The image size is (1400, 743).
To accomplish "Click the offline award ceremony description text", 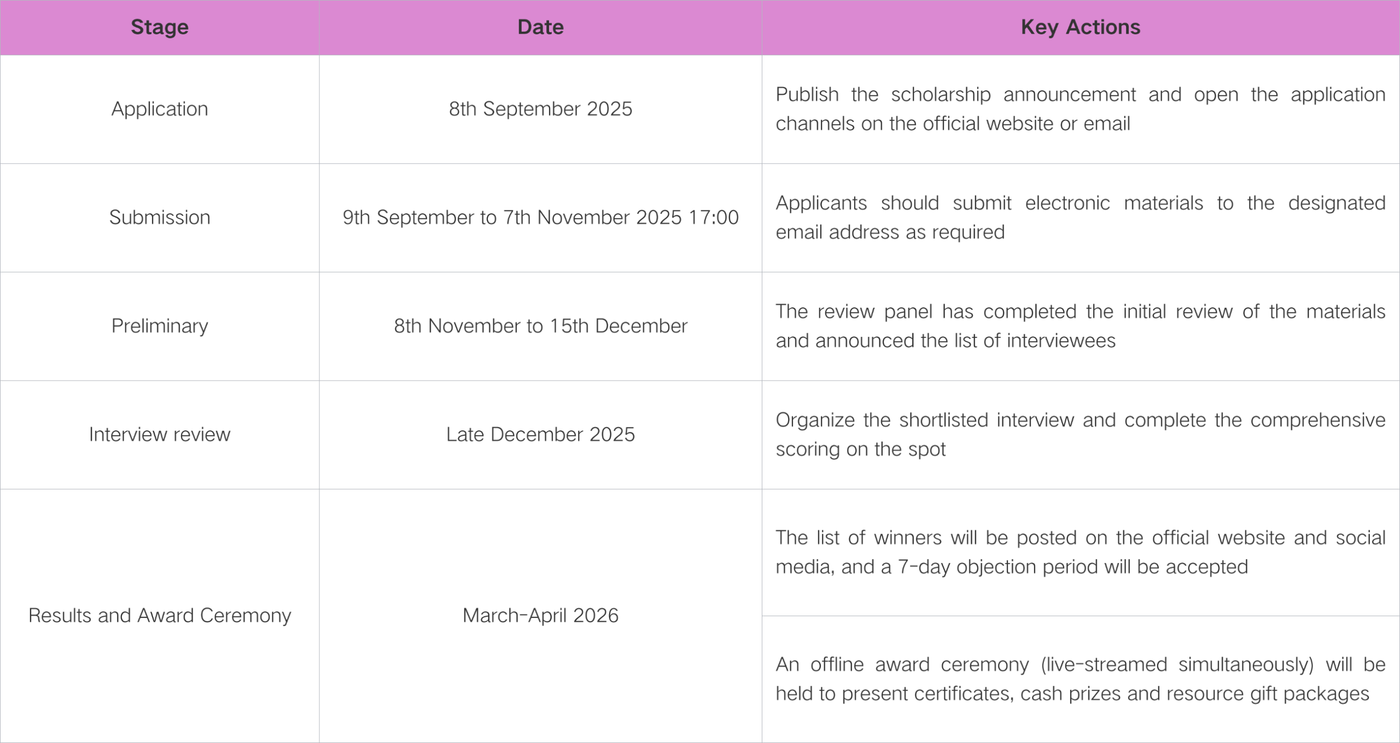I will [x=1080, y=679].
